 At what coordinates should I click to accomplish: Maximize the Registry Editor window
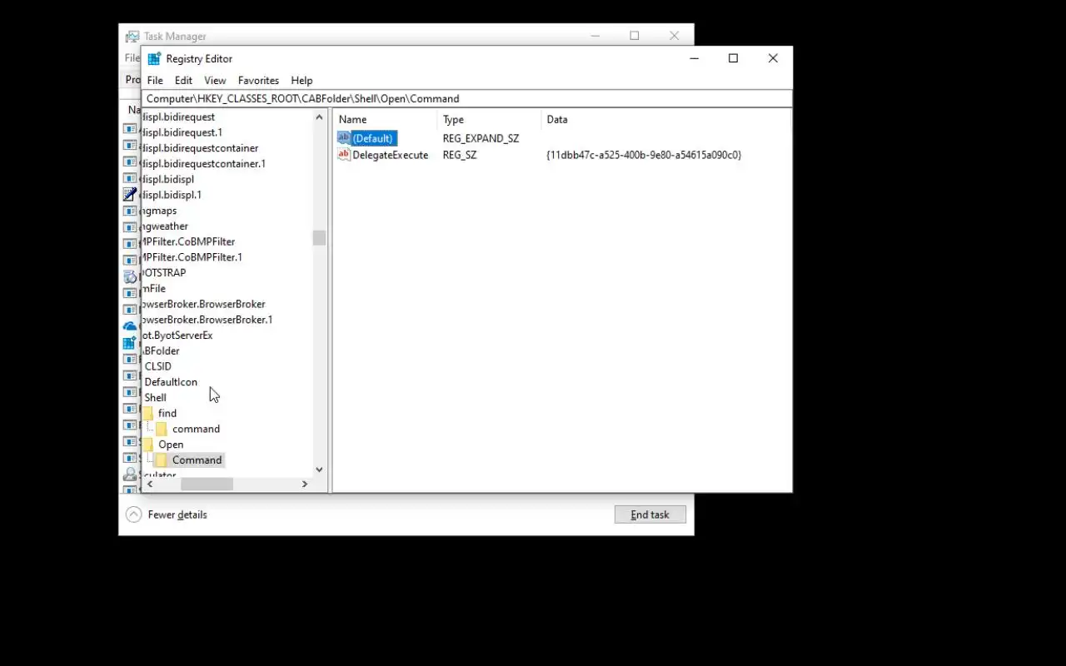pyautogui.click(x=733, y=58)
